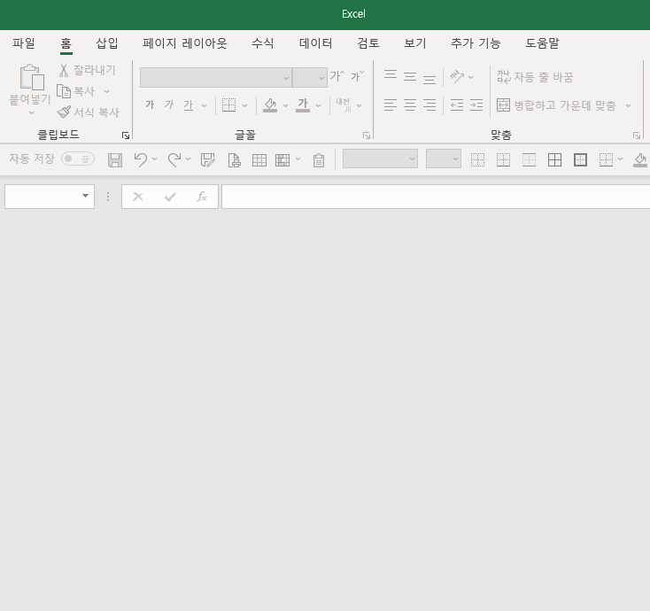Viewport: 650px width, 611px height.
Task: Click the quick toolbar fill color bucket
Action: pyautogui.click(x=640, y=160)
